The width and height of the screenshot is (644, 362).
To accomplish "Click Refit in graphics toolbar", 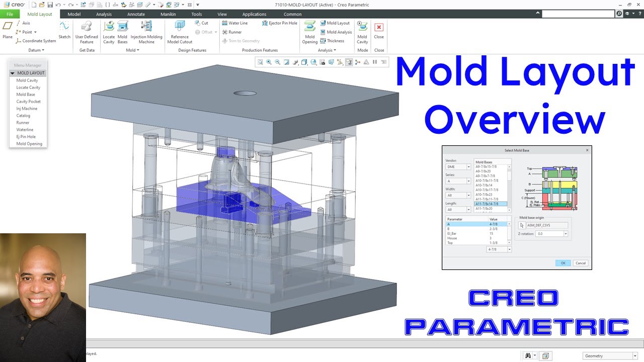I will (260, 62).
